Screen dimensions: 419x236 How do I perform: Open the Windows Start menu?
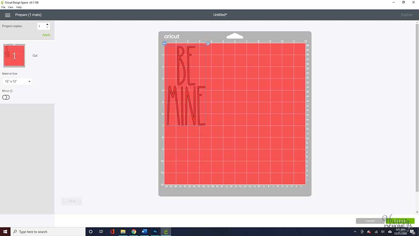tap(5, 232)
